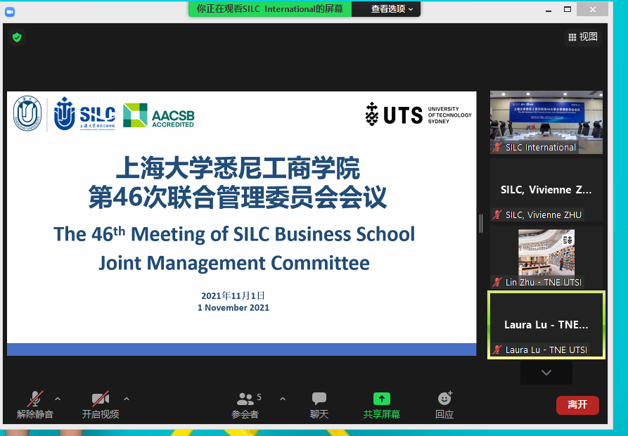Select the SILC, Vivienne ZHU participant tile
The width and height of the screenshot is (628, 436).
[546, 190]
